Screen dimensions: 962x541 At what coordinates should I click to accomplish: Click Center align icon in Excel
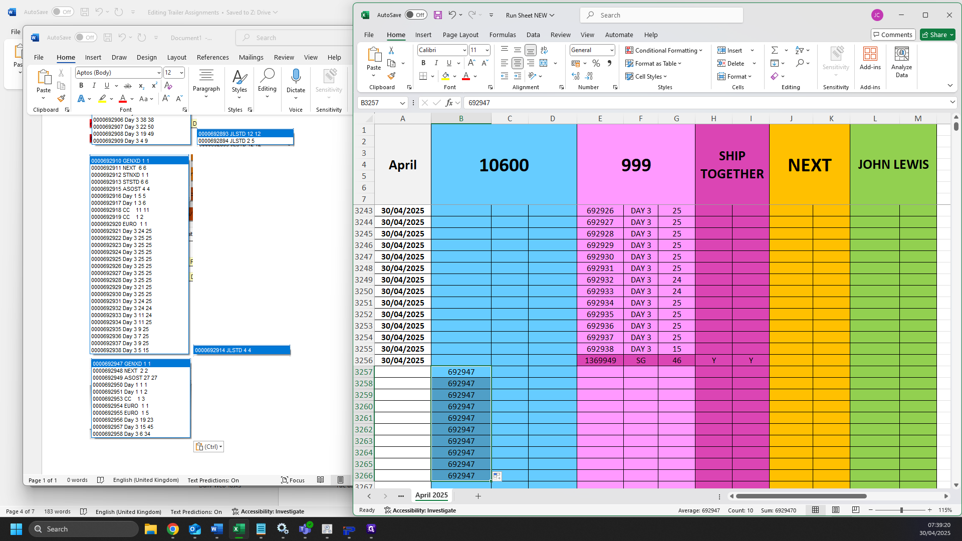[518, 63]
